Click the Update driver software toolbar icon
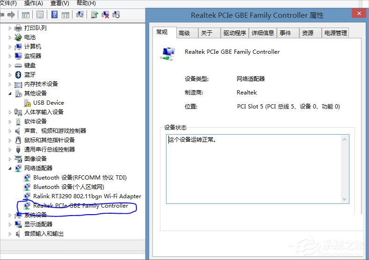Screen dimensions: 369x260 click(x=94, y=15)
